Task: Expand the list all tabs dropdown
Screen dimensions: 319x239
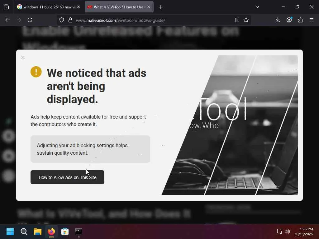Action: (257, 7)
